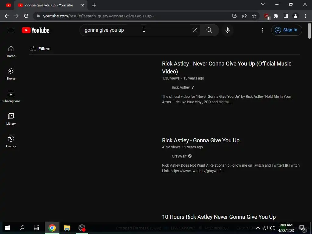Click Chrome on the taskbar
This screenshot has width=312, height=234.
click(x=52, y=228)
